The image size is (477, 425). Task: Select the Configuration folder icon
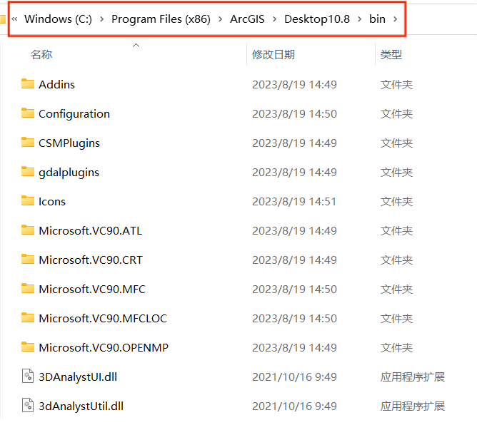28,113
